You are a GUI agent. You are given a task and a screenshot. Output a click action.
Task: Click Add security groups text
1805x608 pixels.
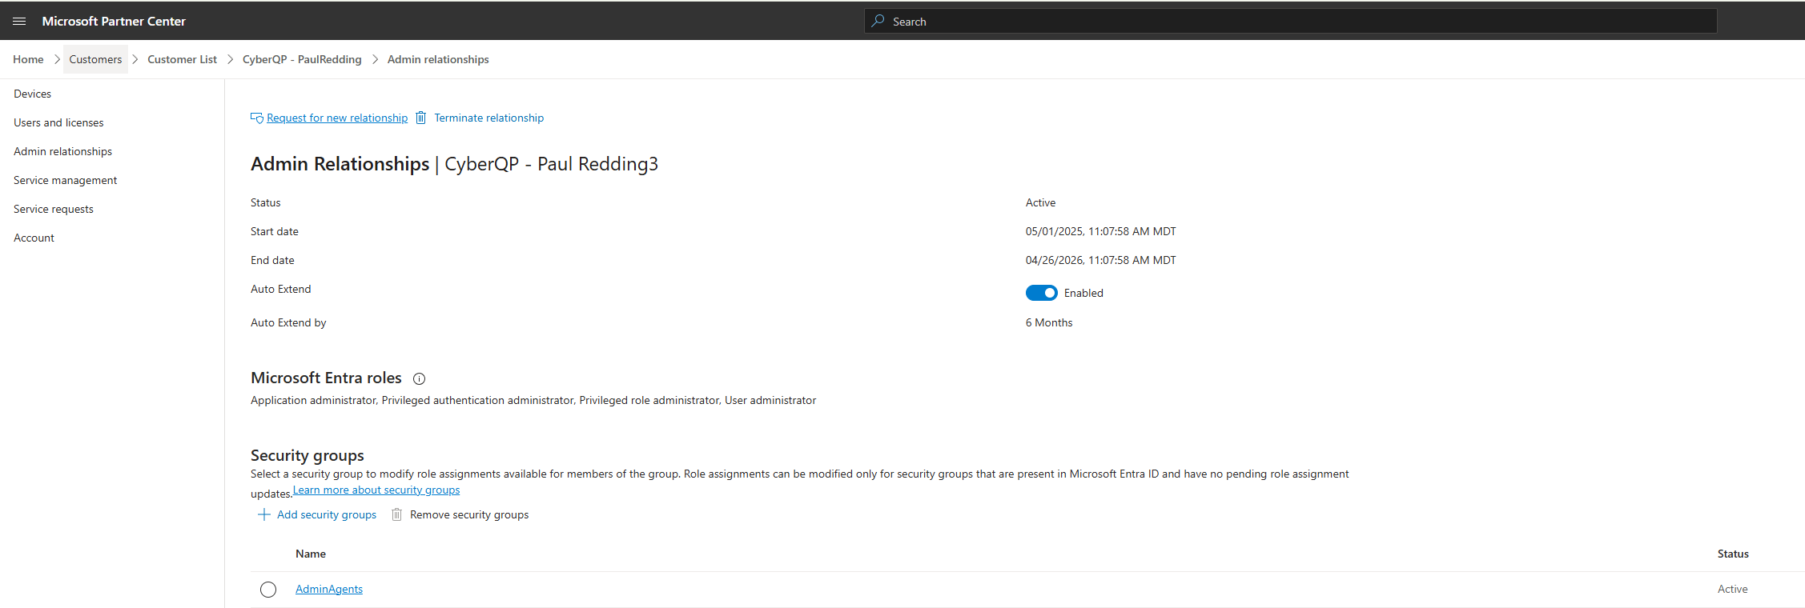pos(327,514)
